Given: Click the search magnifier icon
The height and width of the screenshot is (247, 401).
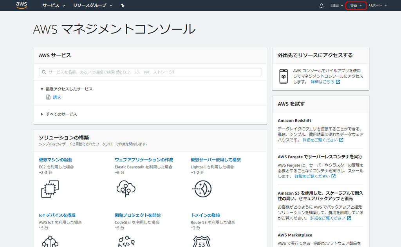Looking at the screenshot, I should tap(44, 72).
